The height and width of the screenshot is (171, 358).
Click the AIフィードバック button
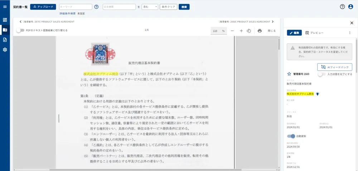coord(335,67)
